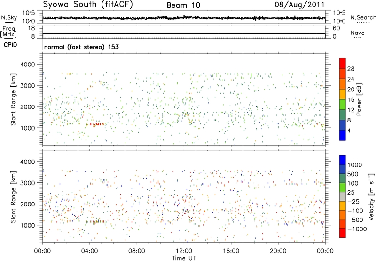Select the N.Search legend label
Screen dimensions: 376x261
point(363,17)
